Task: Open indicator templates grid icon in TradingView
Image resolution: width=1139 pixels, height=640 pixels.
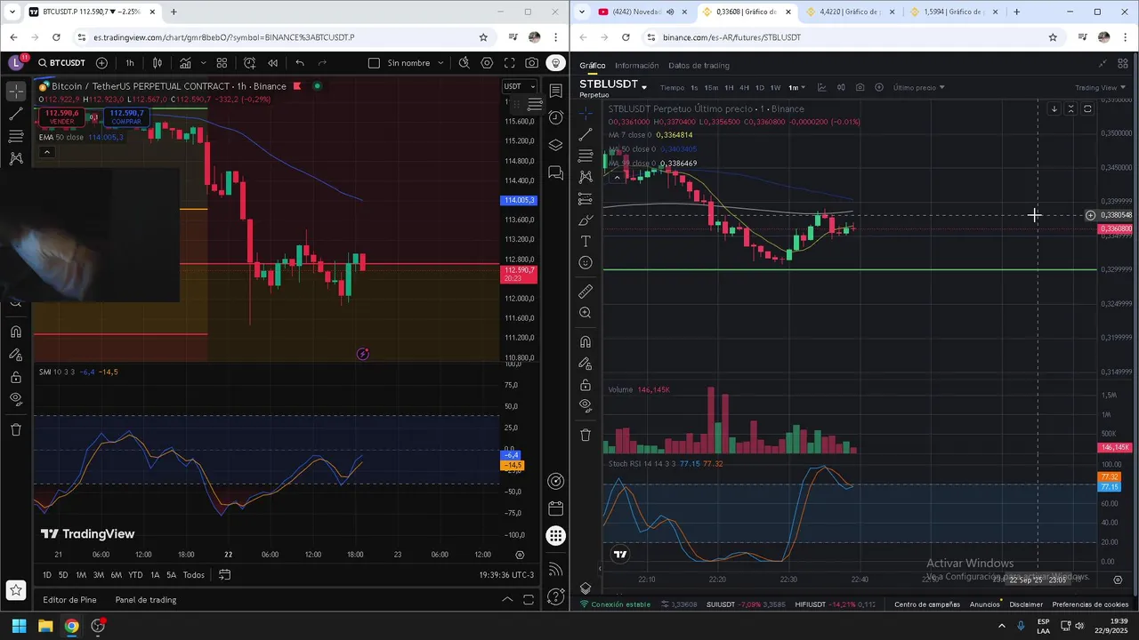Action: [222, 63]
